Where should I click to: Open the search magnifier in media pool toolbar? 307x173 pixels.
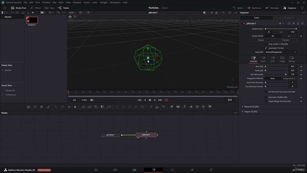(x=50, y=12)
